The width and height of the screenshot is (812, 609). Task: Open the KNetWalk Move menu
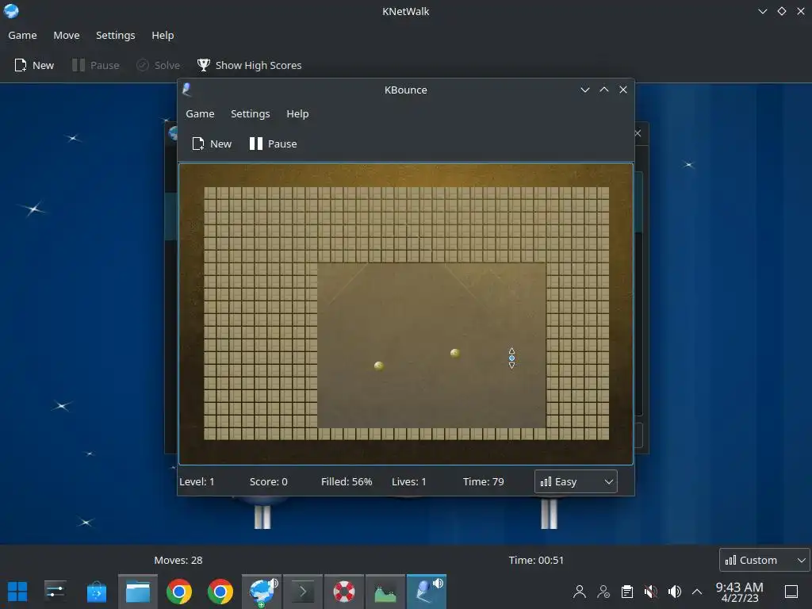coord(67,35)
